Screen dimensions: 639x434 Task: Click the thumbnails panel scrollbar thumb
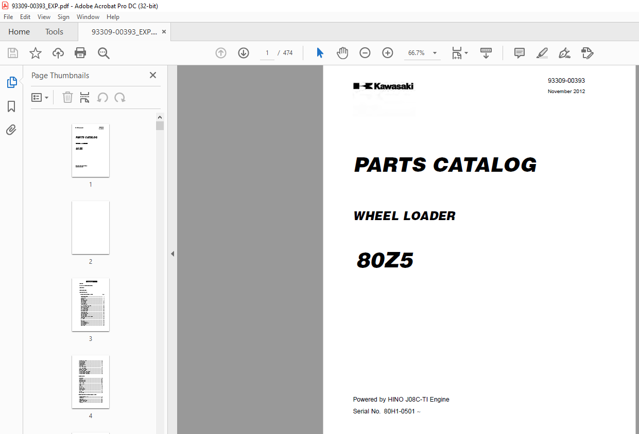coord(160,126)
